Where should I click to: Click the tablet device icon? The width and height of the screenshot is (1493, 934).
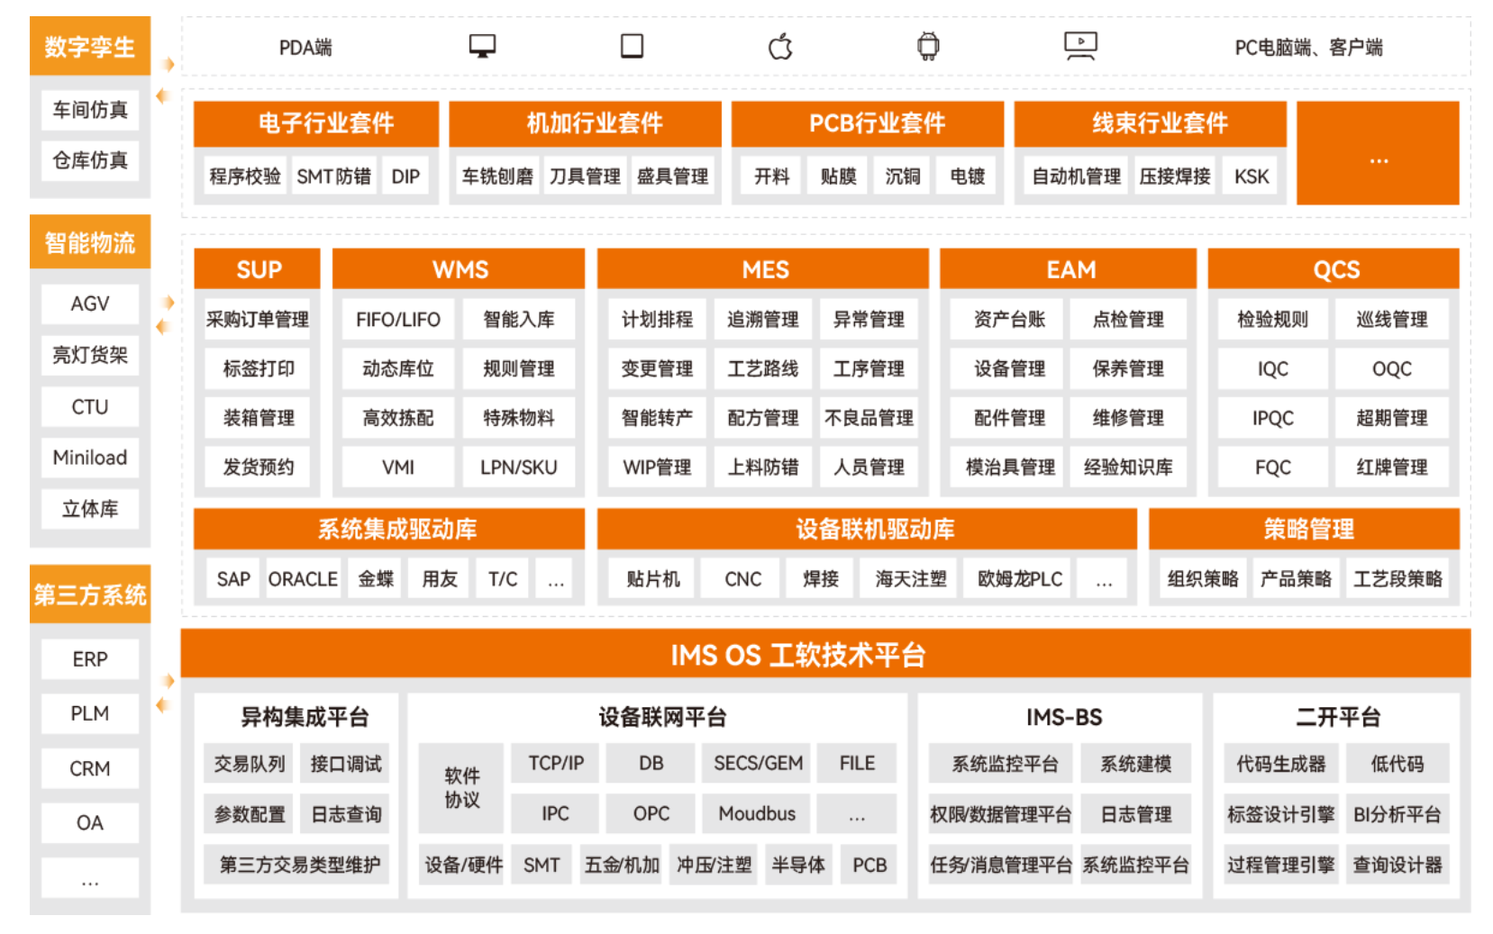[632, 46]
